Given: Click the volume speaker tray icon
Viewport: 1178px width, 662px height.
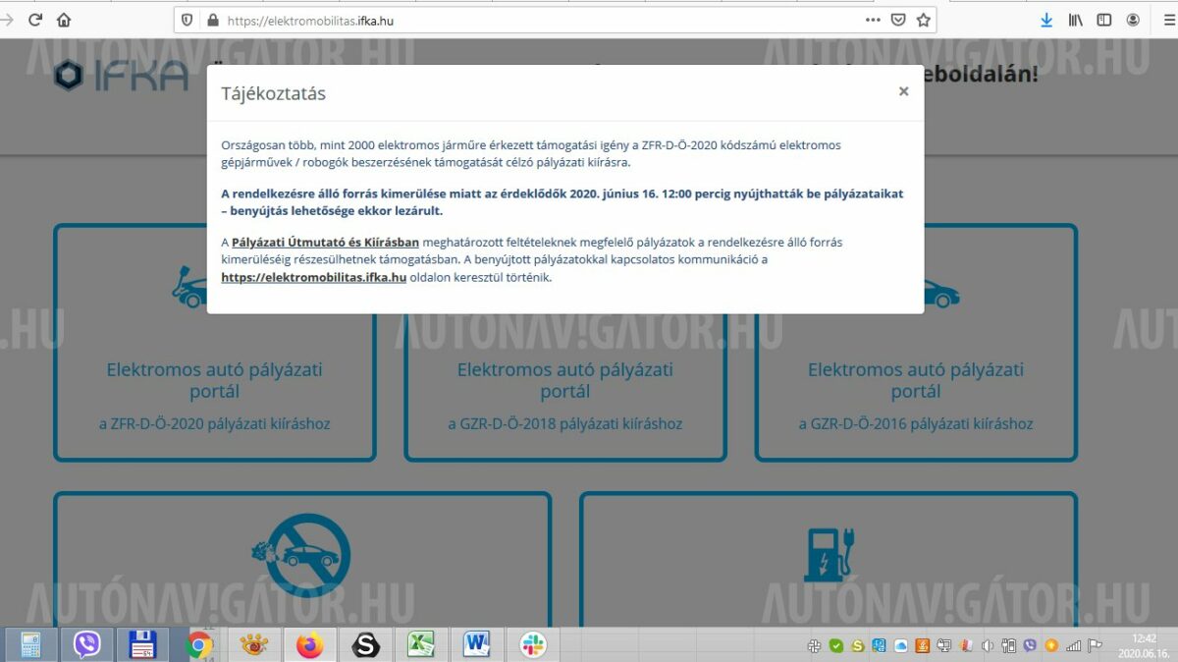Looking at the screenshot, I should [x=987, y=645].
